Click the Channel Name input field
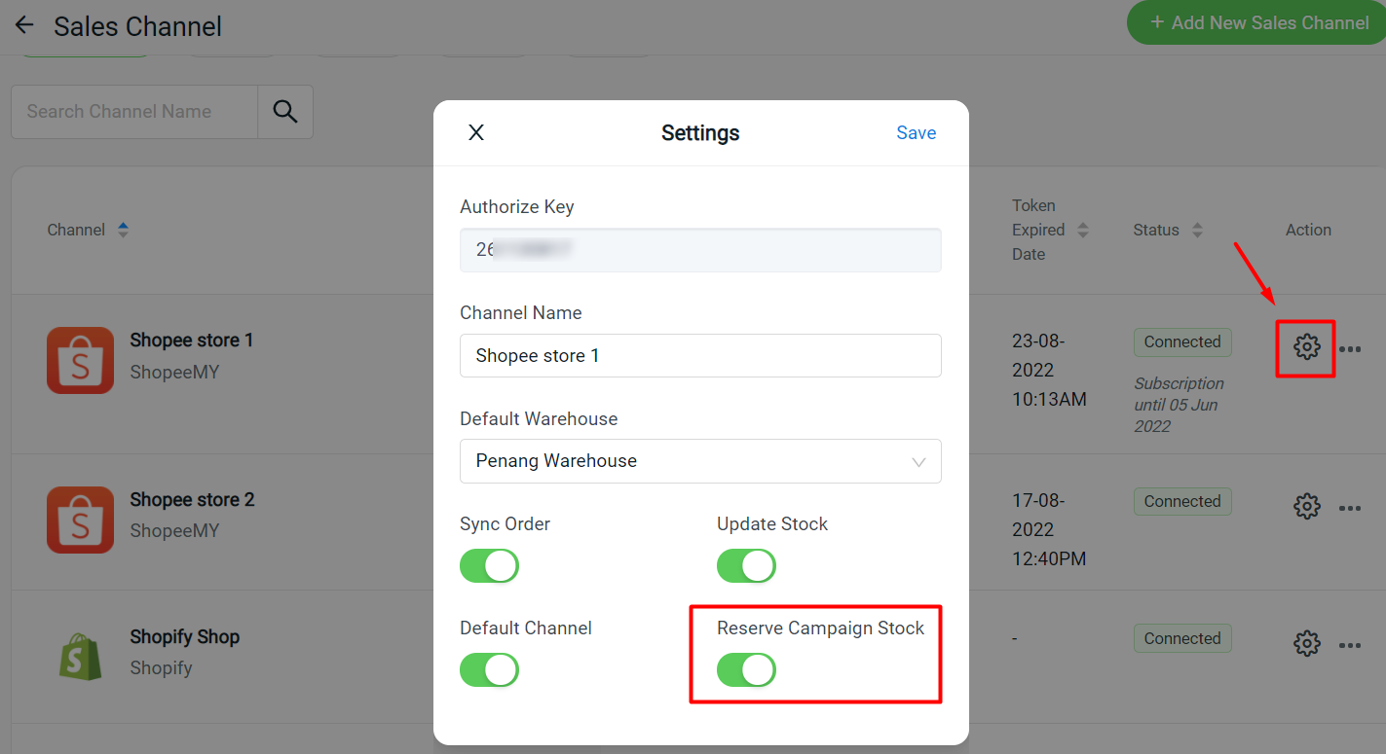1386x754 pixels. click(700, 356)
